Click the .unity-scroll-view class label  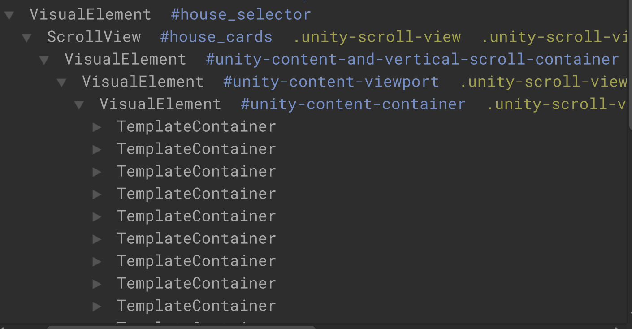click(x=378, y=37)
